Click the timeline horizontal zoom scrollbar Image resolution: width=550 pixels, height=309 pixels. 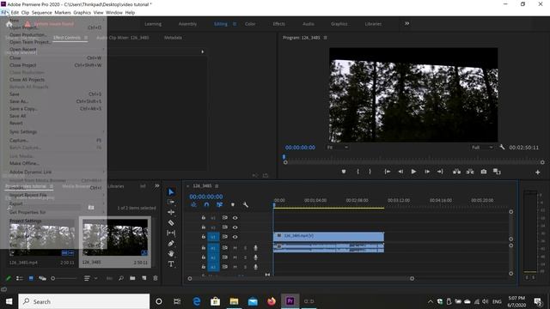[301, 278]
